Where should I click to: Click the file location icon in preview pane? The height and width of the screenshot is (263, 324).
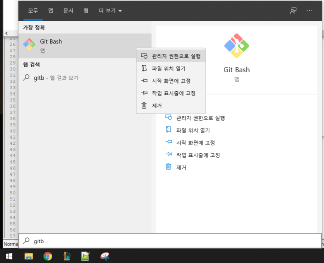(x=168, y=130)
